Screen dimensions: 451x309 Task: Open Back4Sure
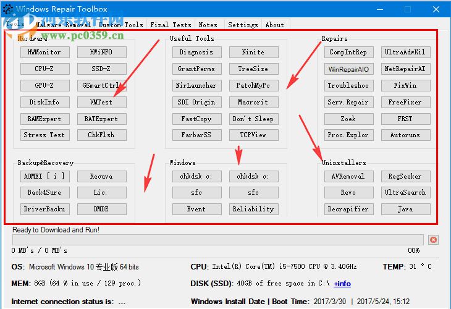click(45, 192)
